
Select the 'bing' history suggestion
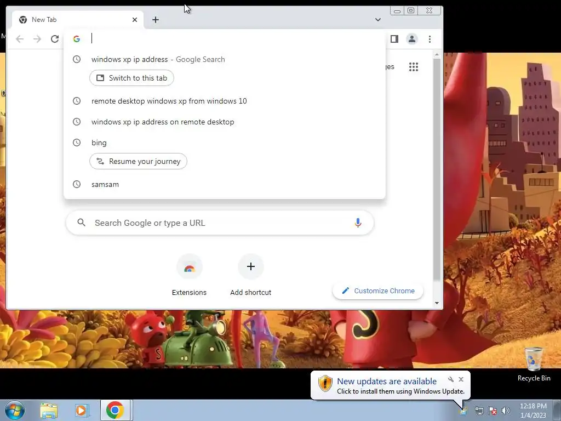pos(224,143)
